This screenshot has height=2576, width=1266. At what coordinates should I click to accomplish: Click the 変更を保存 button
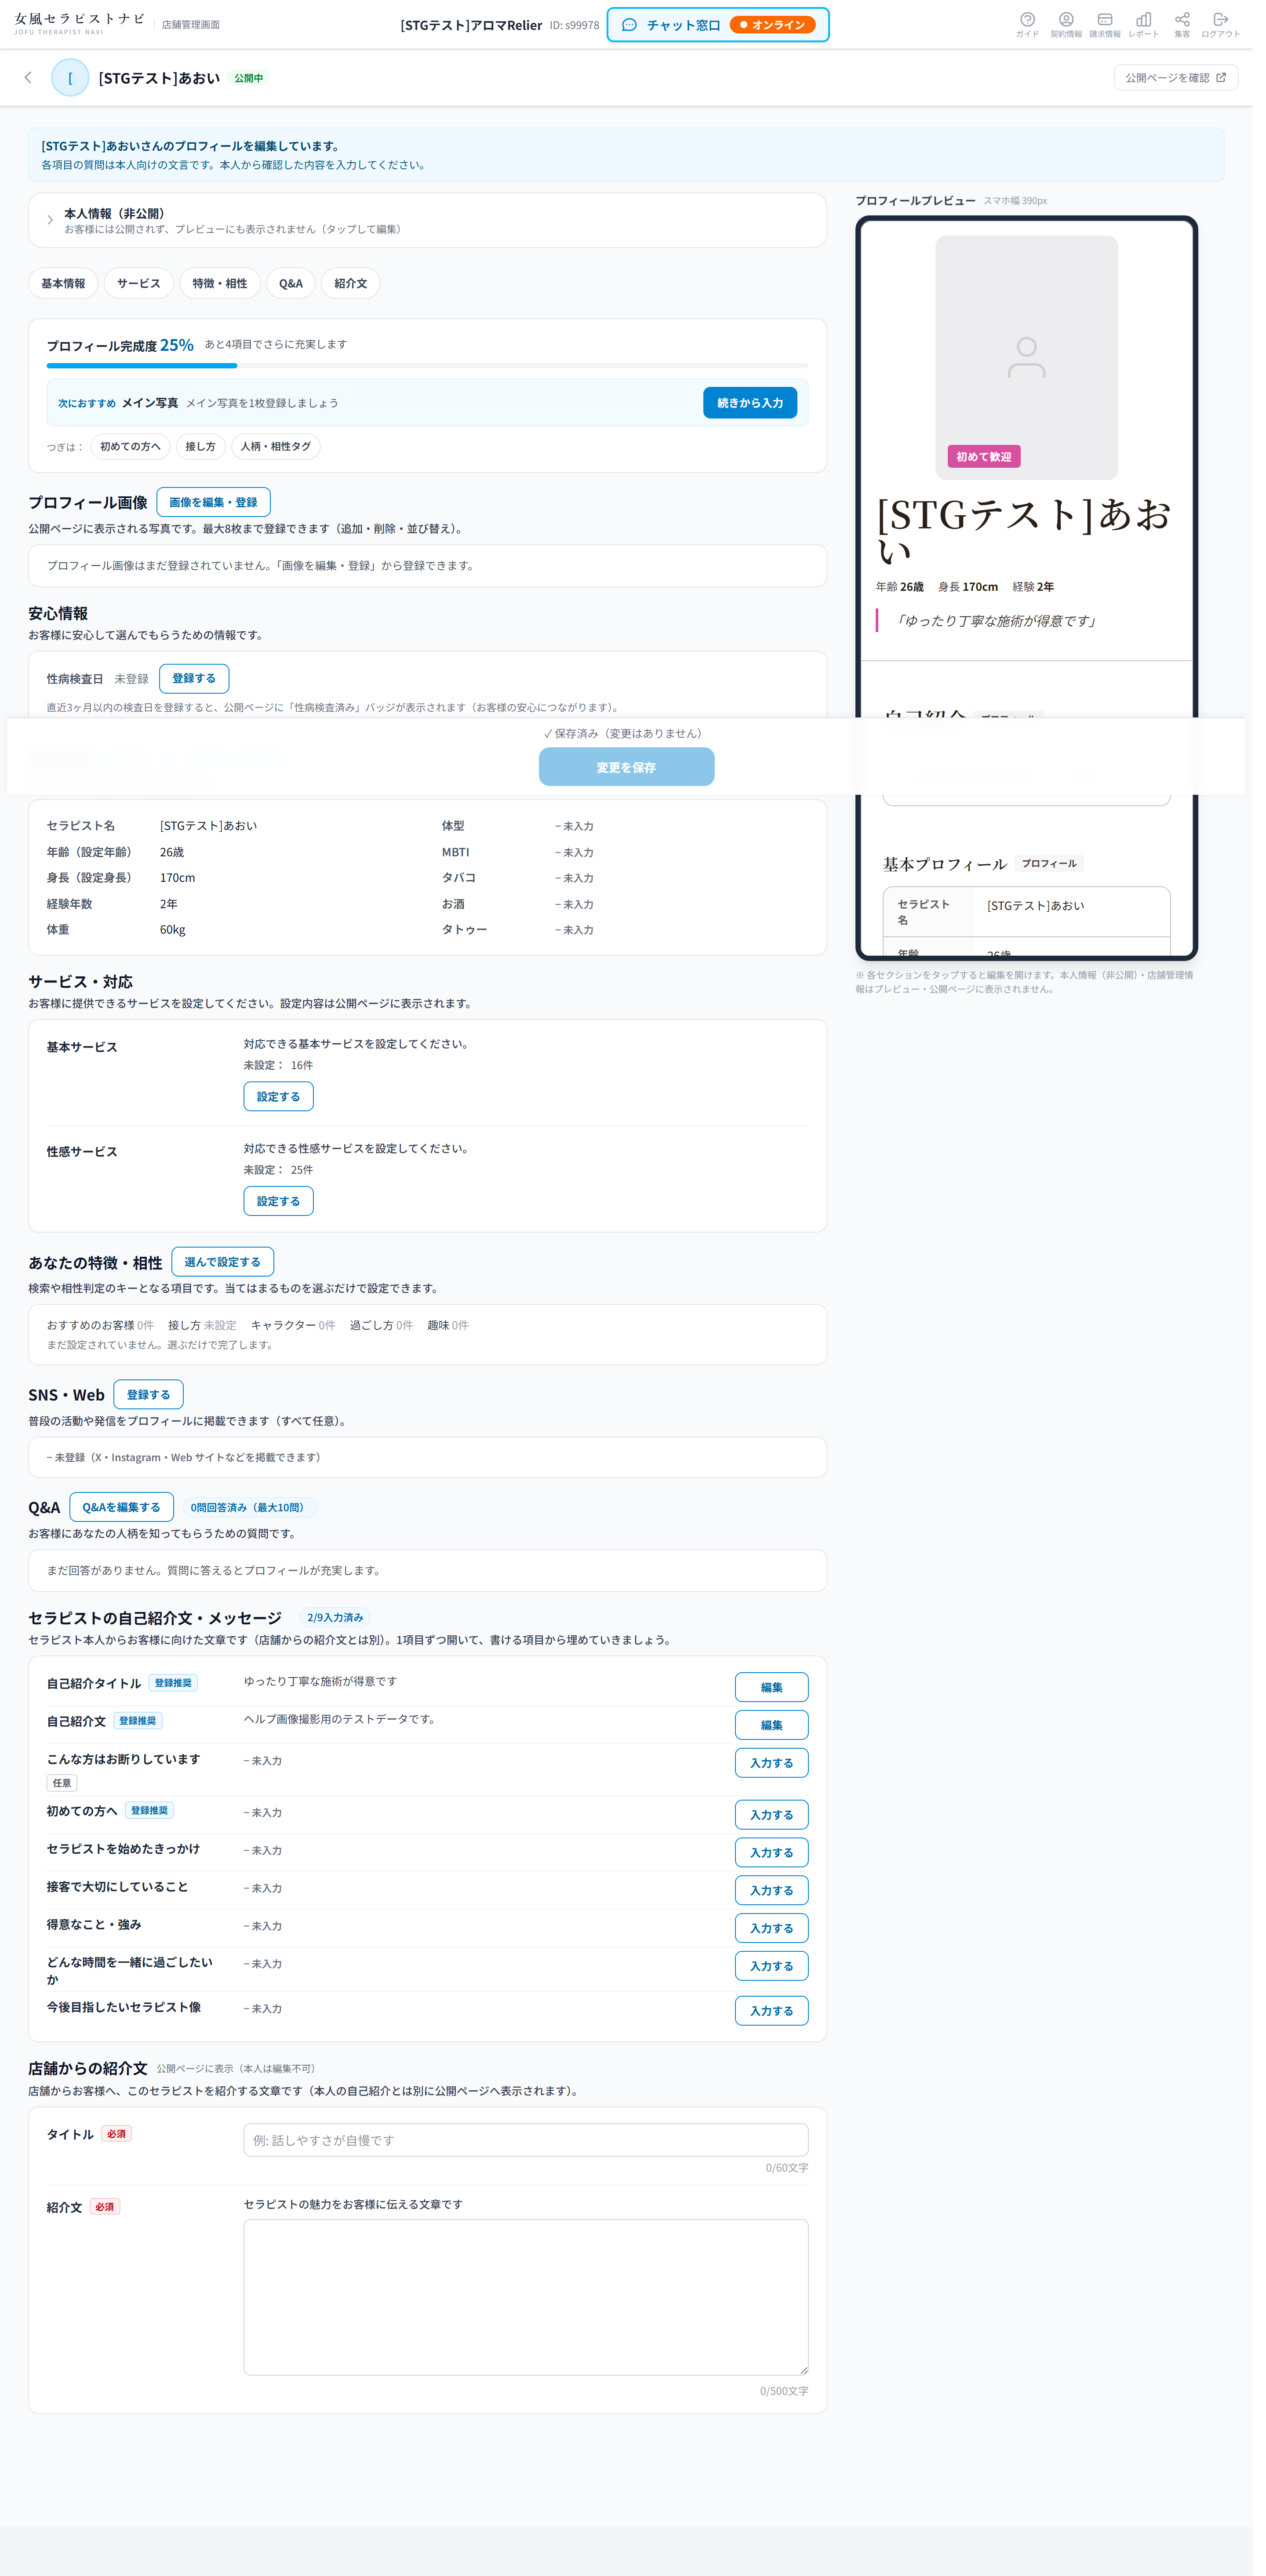[626, 767]
